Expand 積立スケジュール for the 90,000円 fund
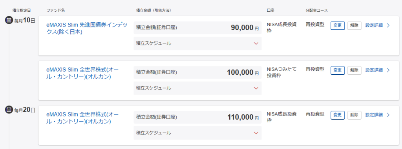402x149 pixels. pyautogui.click(x=198, y=43)
